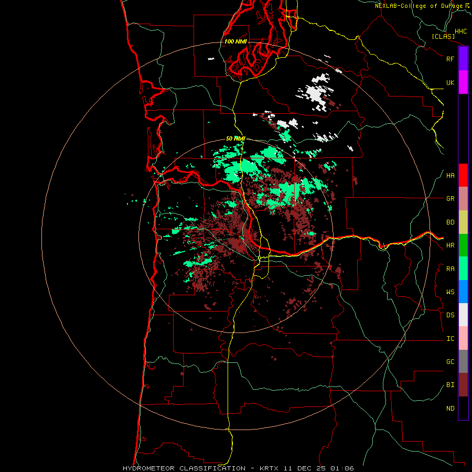Click the HHC product code label
The image size is (472, 472).
(x=460, y=31)
